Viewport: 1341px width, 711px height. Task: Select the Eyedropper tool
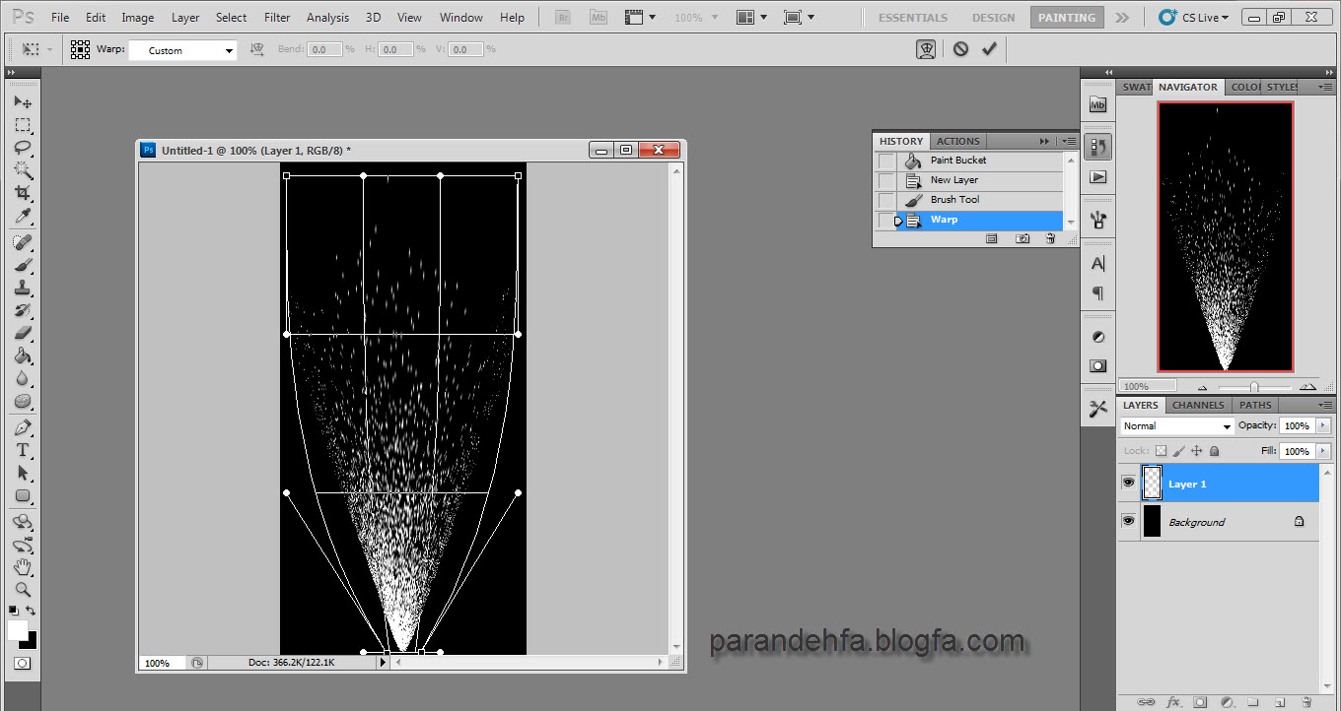coord(23,216)
